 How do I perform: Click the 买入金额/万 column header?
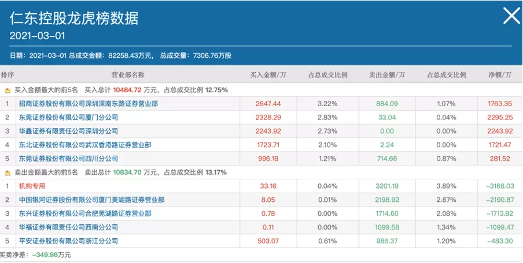[268, 75]
